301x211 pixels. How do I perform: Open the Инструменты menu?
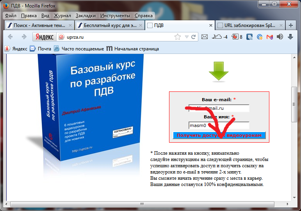coord(115,16)
